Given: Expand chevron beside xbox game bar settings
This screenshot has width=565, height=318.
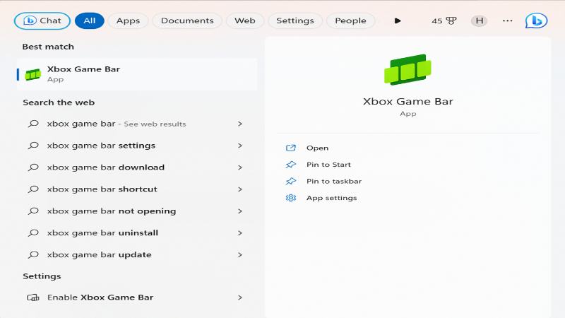Looking at the screenshot, I should (240, 146).
